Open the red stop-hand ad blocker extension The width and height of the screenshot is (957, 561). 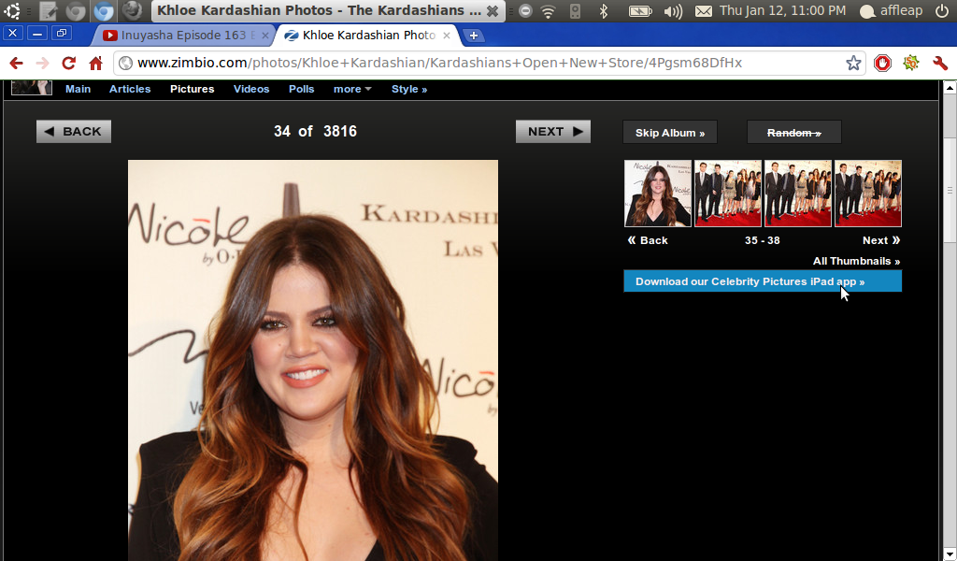(882, 63)
